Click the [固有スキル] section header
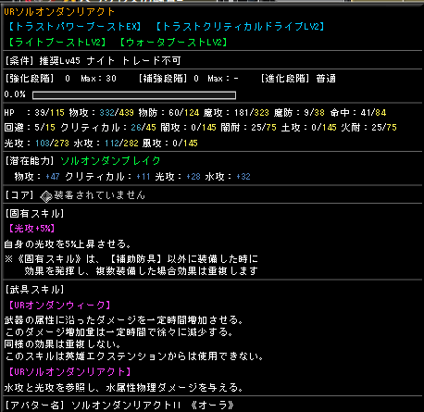Image resolution: width=424 pixels, height=412 pixels. coord(34,214)
